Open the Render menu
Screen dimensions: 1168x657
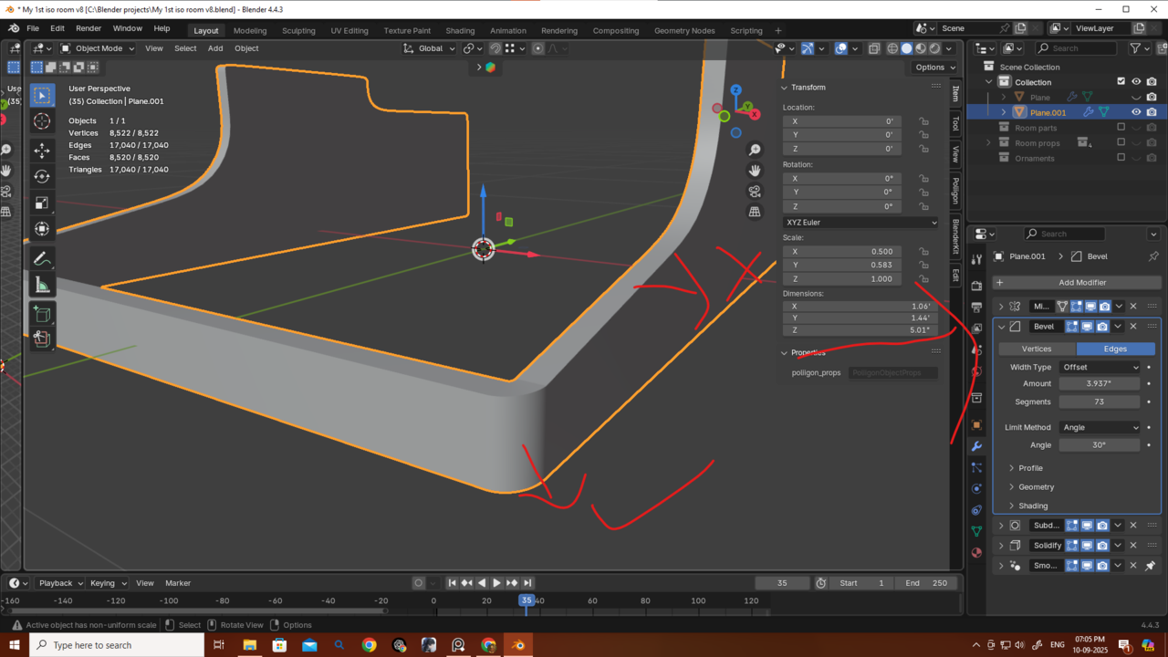tap(89, 28)
